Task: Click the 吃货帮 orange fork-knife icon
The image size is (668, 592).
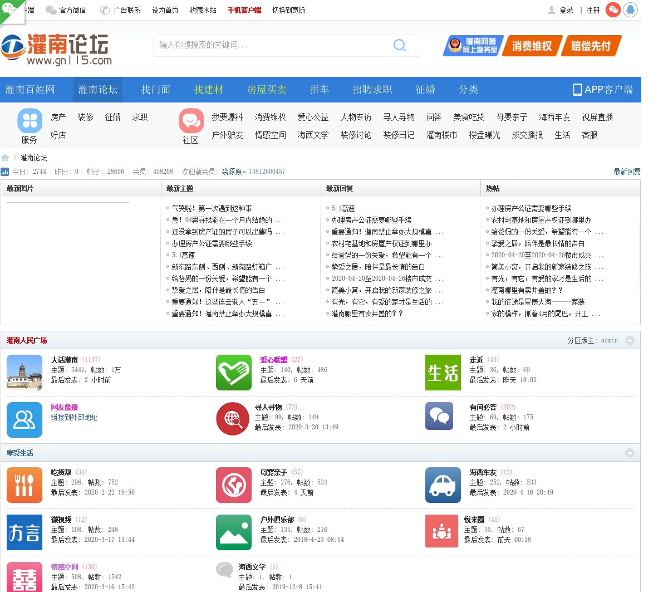Action: 24,485
